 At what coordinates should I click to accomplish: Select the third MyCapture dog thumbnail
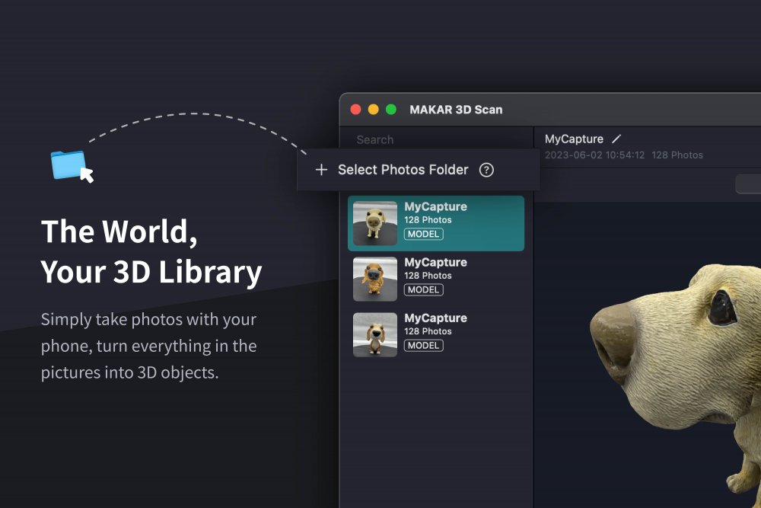375,334
